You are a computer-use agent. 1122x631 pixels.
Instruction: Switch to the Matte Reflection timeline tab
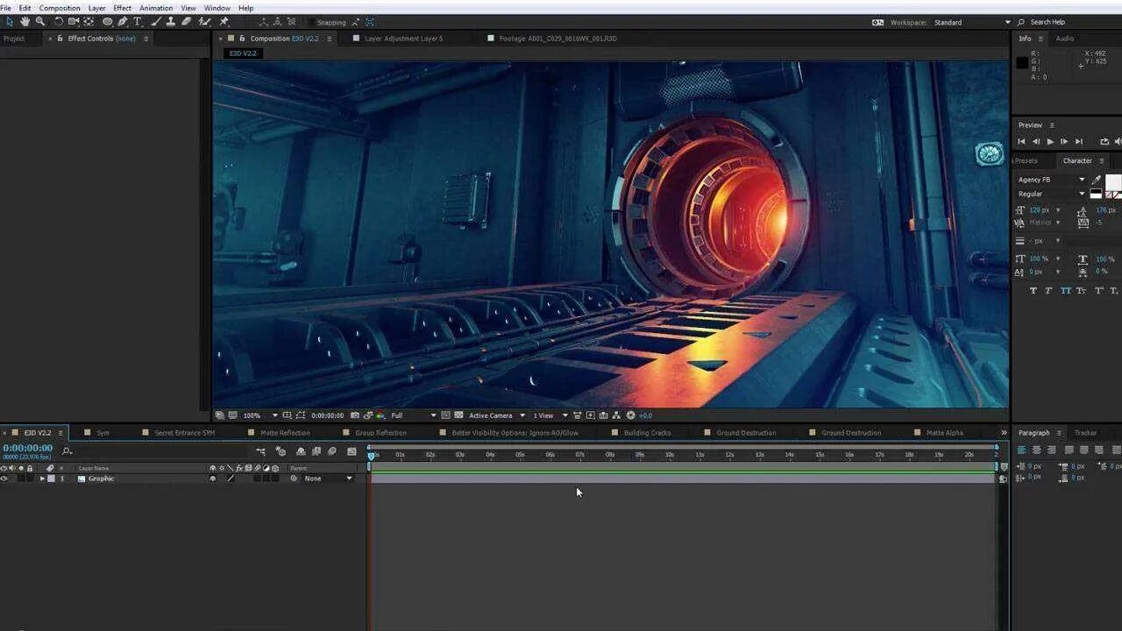point(284,433)
